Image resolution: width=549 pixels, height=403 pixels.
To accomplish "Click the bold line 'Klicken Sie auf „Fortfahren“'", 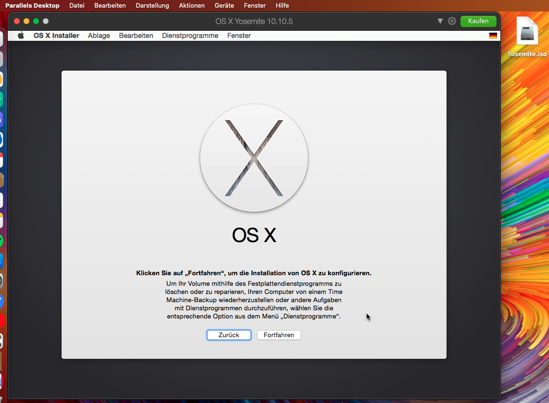I will point(254,273).
